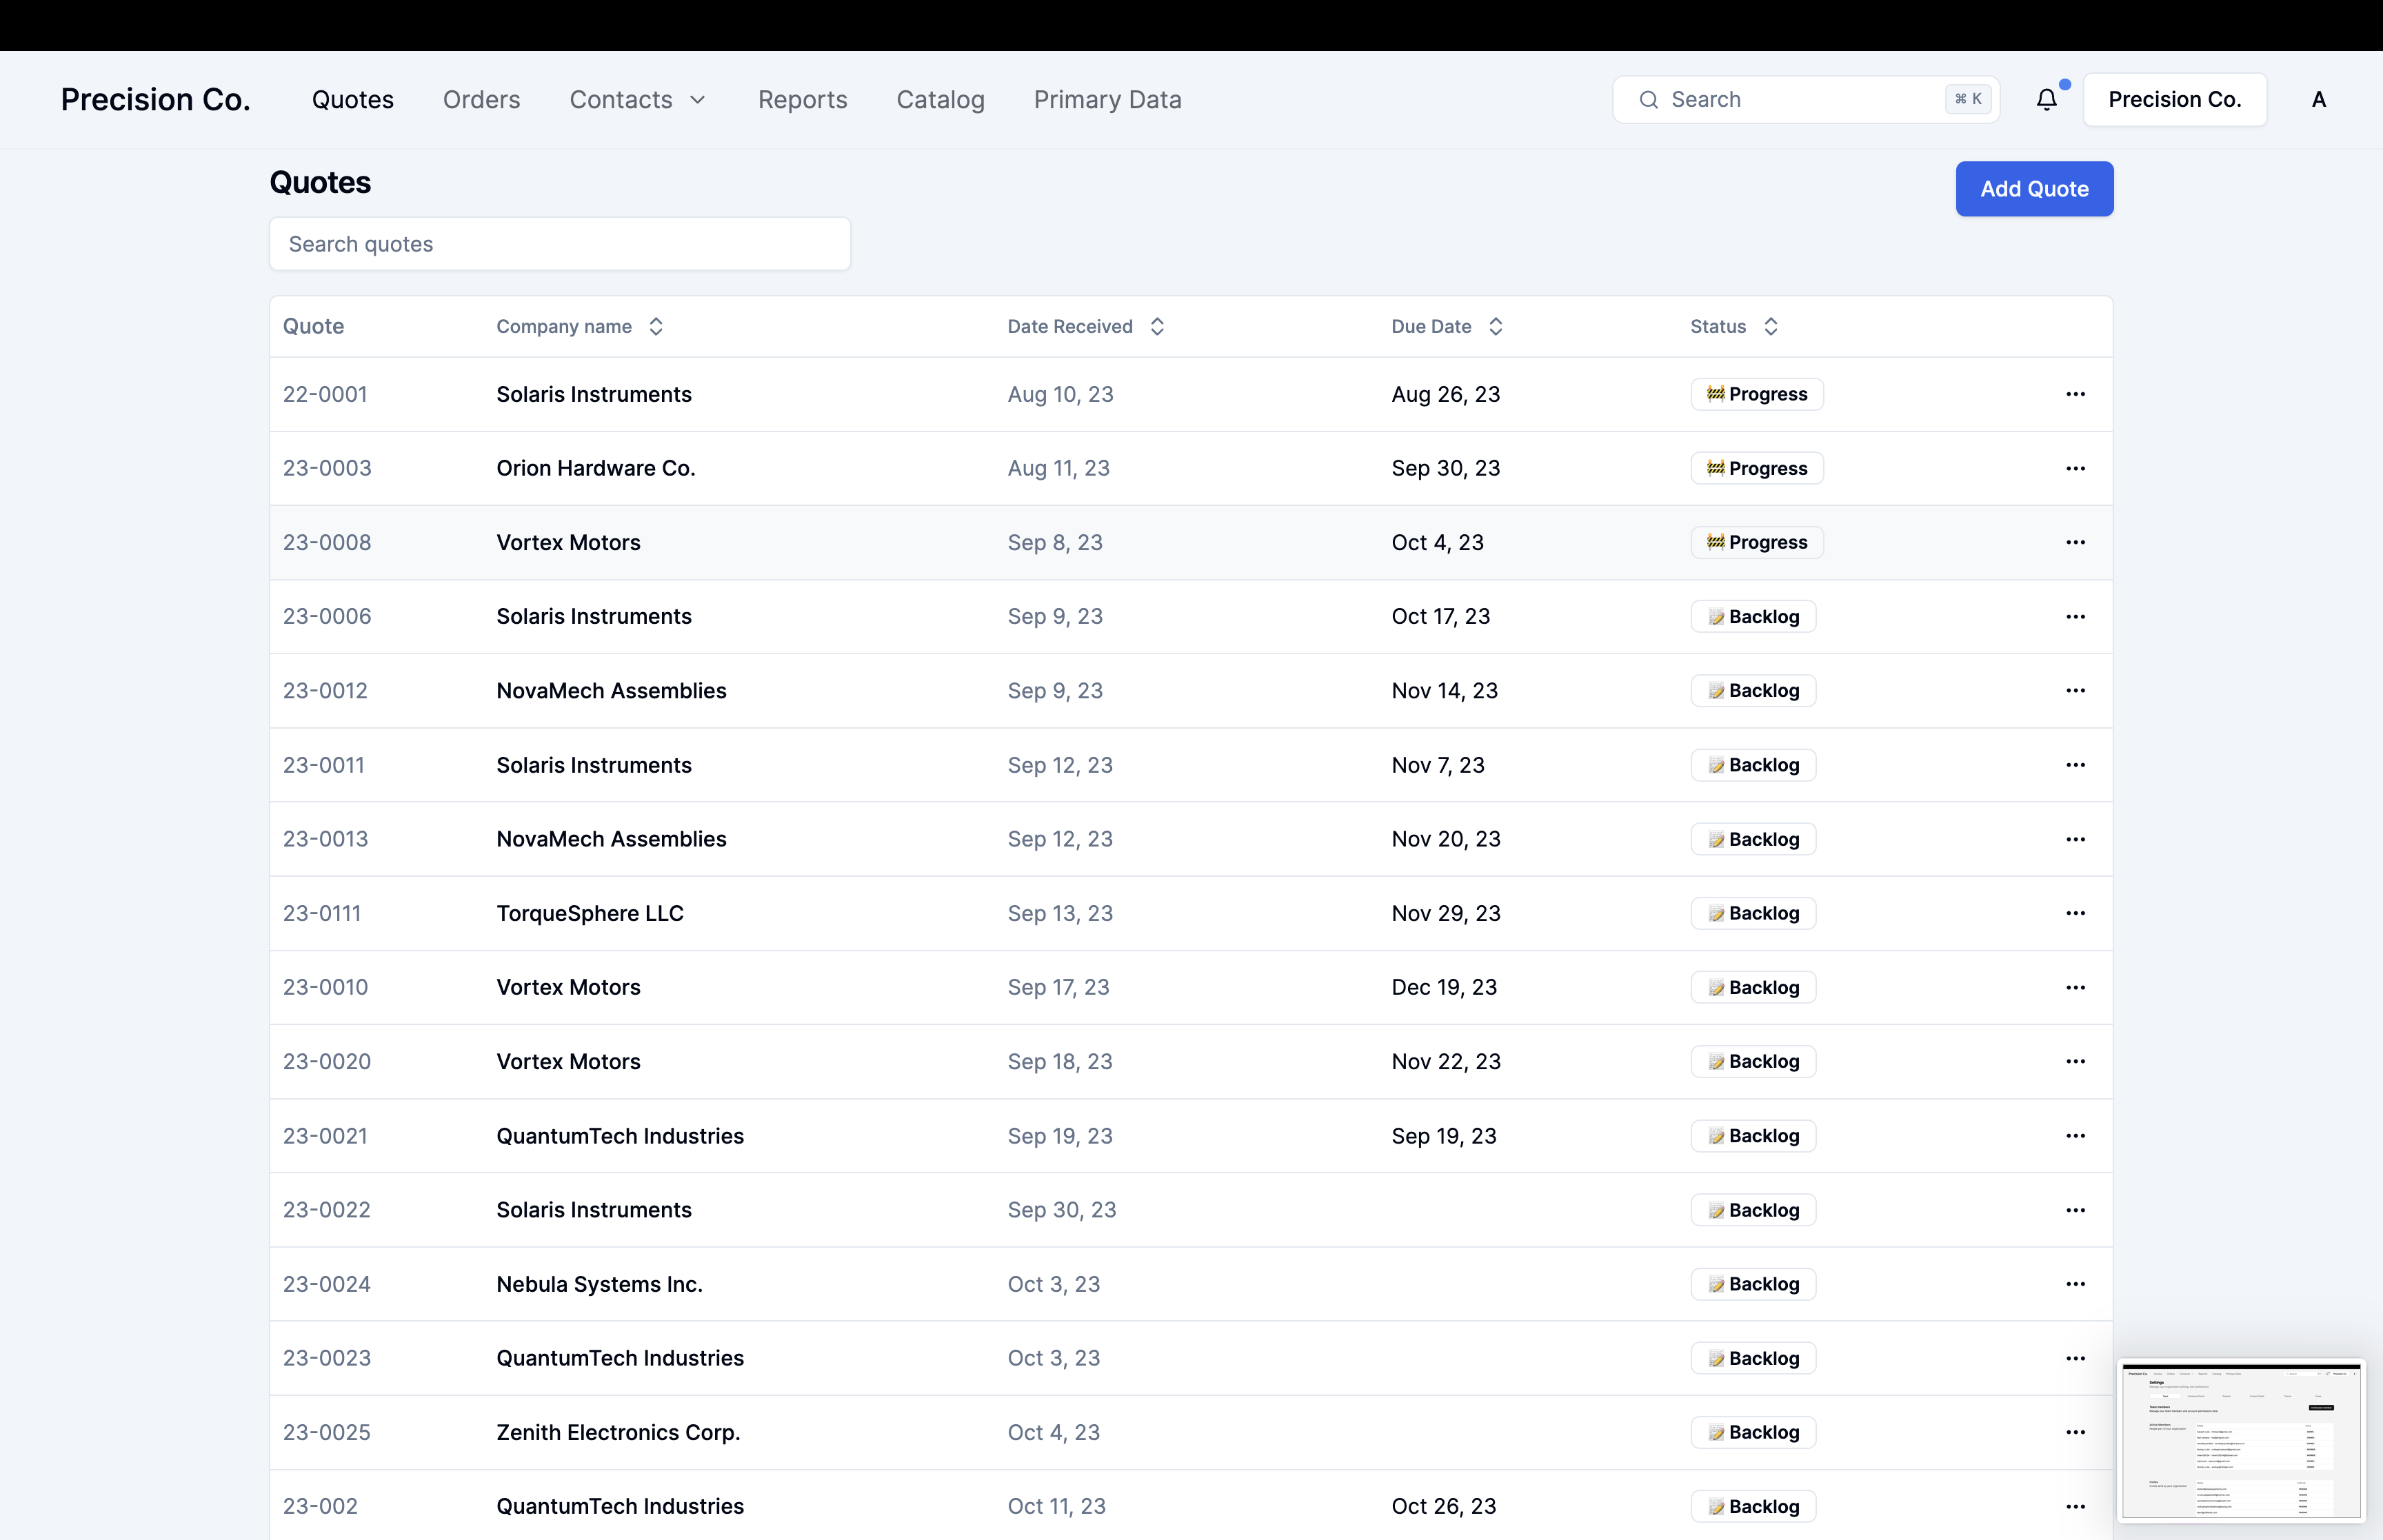Expand the Contacts navigation dropdown

(637, 100)
